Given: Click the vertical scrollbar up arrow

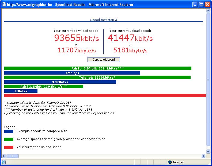Looking at the screenshot, I should click(208, 11).
